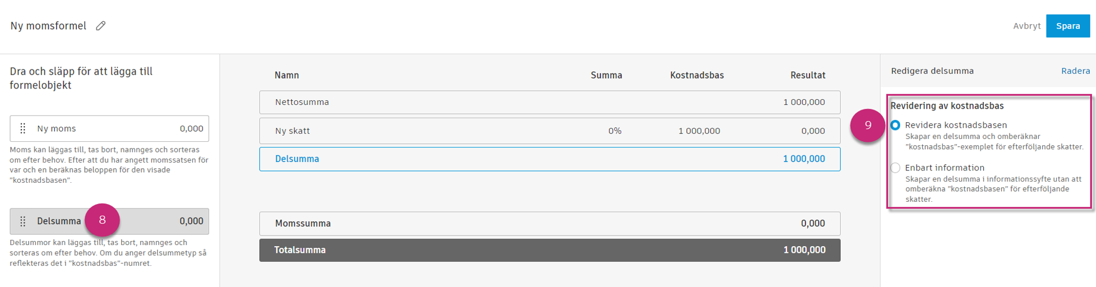The image size is (1096, 287).
Task: Select Enbart information radio button
Action: 895,168
